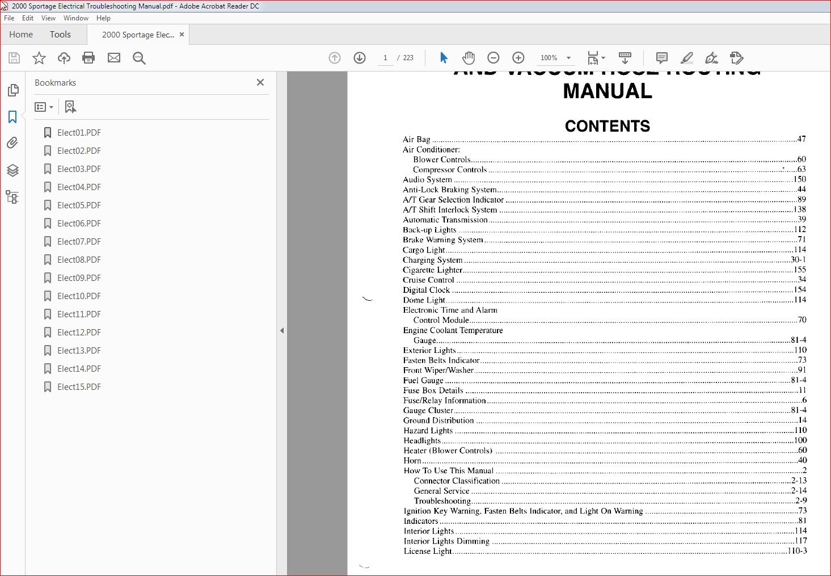Image resolution: width=831 pixels, height=576 pixels.
Task: Open the Window menu
Action: click(x=76, y=18)
